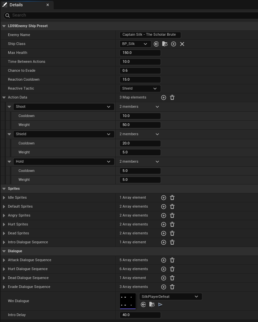Edit Time Between Actions value
This screenshot has width=258, height=322.
click(140, 61)
